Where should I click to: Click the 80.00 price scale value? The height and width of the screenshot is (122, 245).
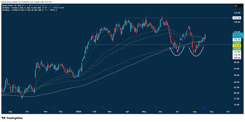point(237,93)
